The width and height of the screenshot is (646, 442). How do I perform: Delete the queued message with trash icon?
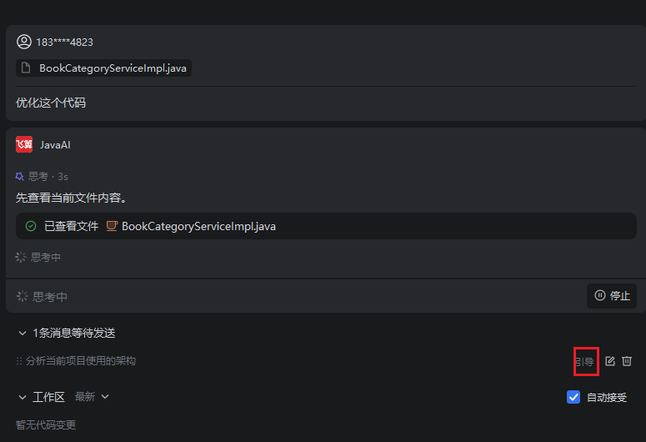coord(627,361)
